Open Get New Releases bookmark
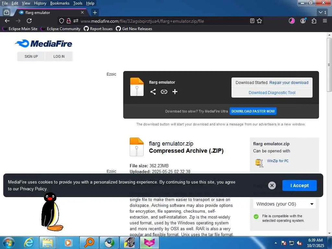Screen dimensions: 332x249 point(134,29)
